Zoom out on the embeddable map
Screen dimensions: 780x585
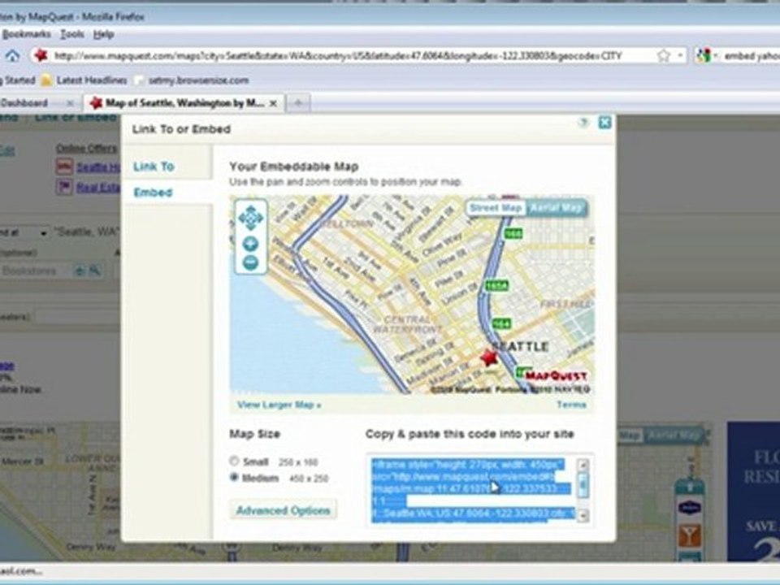250,262
